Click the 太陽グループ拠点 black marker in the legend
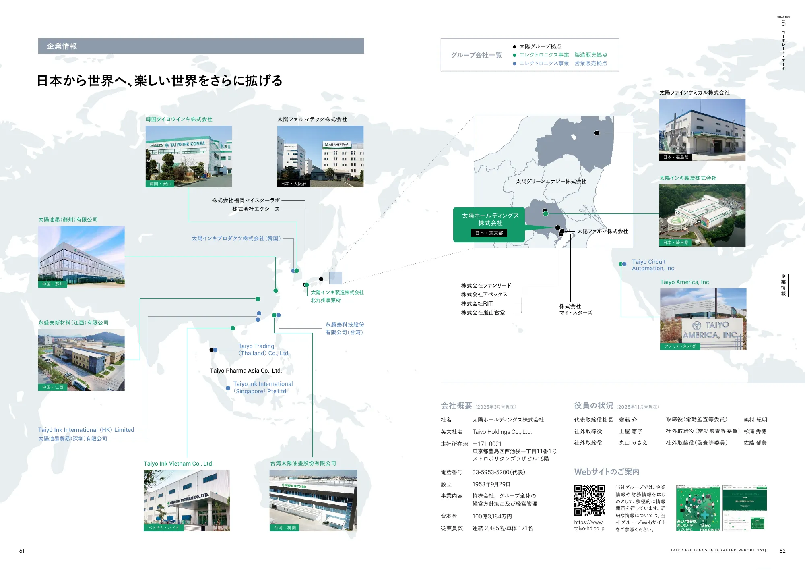The image size is (805, 570). (x=515, y=47)
